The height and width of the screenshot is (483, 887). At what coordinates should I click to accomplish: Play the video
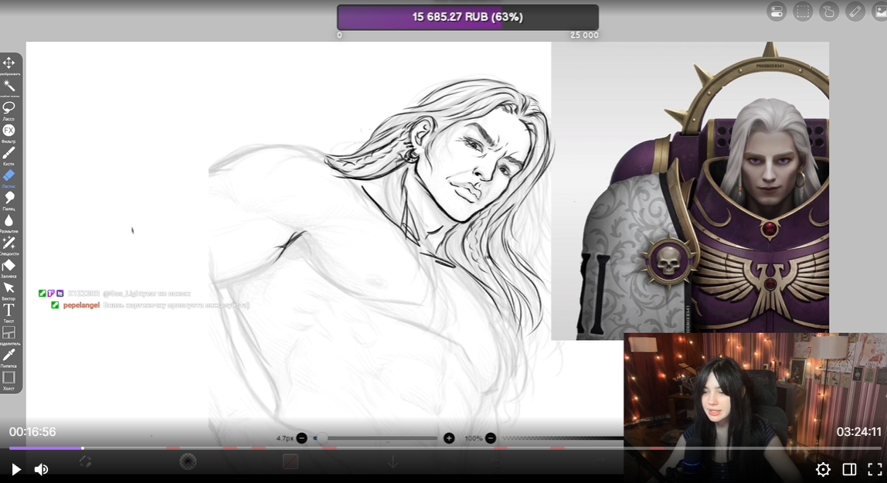[x=15, y=469]
